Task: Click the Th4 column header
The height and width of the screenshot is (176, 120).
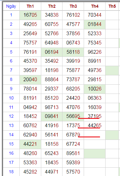Action: coord(94,6)
